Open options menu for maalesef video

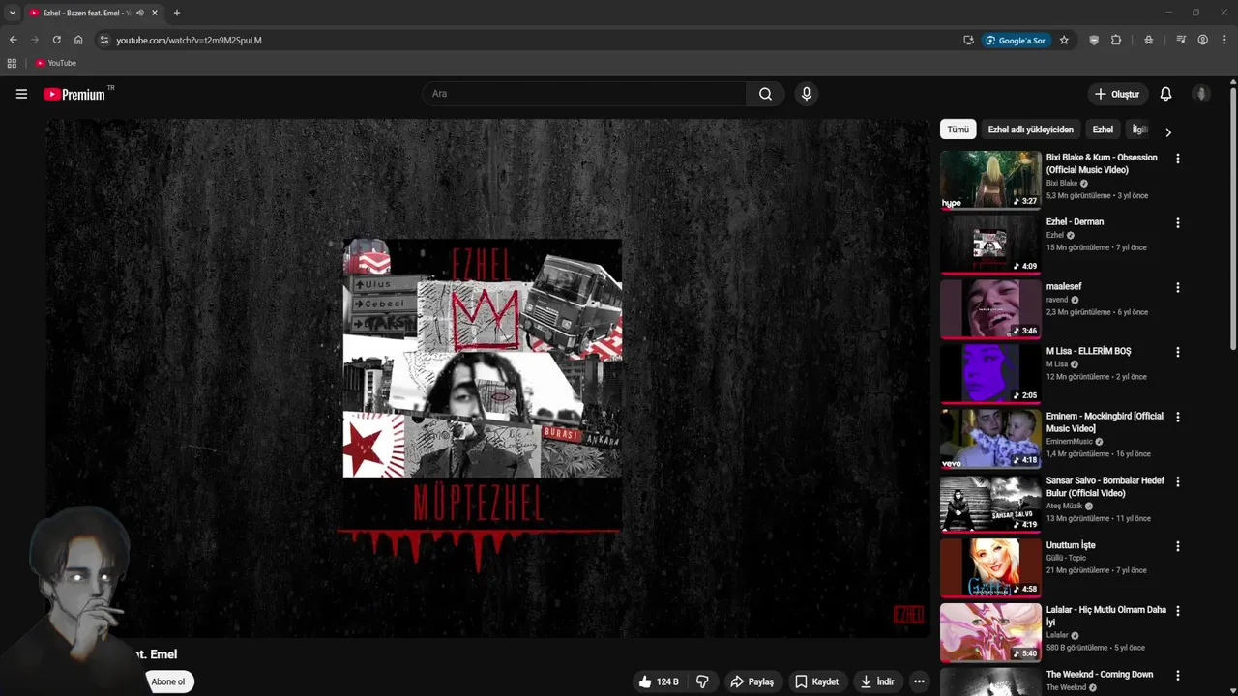click(1177, 288)
